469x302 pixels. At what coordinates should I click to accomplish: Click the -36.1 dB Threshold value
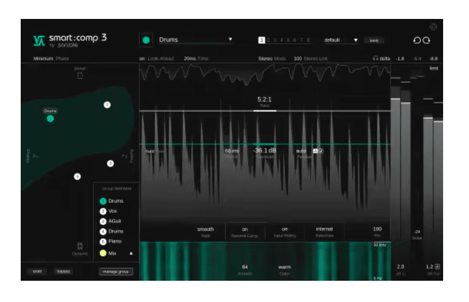265,150
